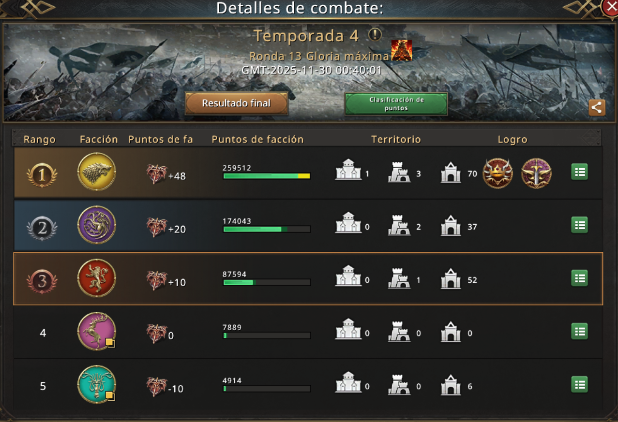Open details list for rank 5 faction
The width and height of the screenshot is (618, 422).
pyautogui.click(x=579, y=384)
